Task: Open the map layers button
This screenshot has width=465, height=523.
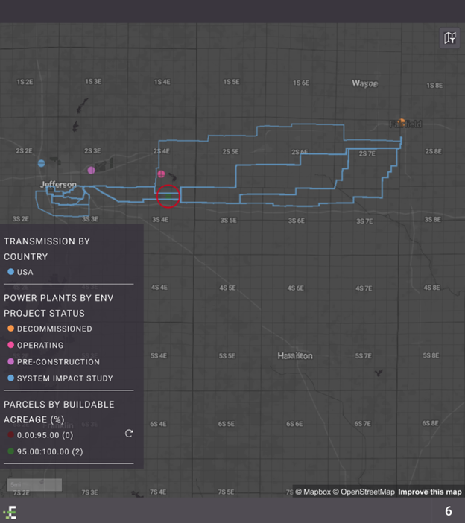Action: tap(449, 38)
